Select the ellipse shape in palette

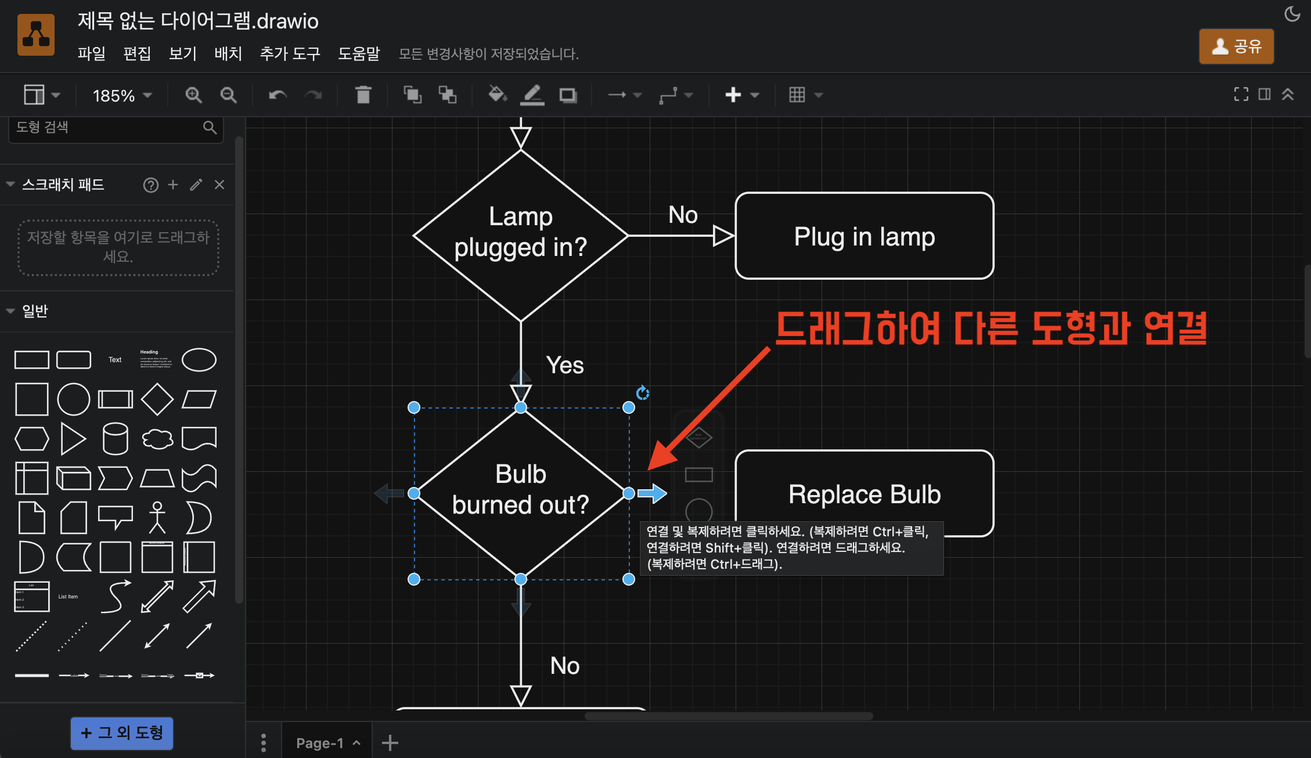coord(199,360)
